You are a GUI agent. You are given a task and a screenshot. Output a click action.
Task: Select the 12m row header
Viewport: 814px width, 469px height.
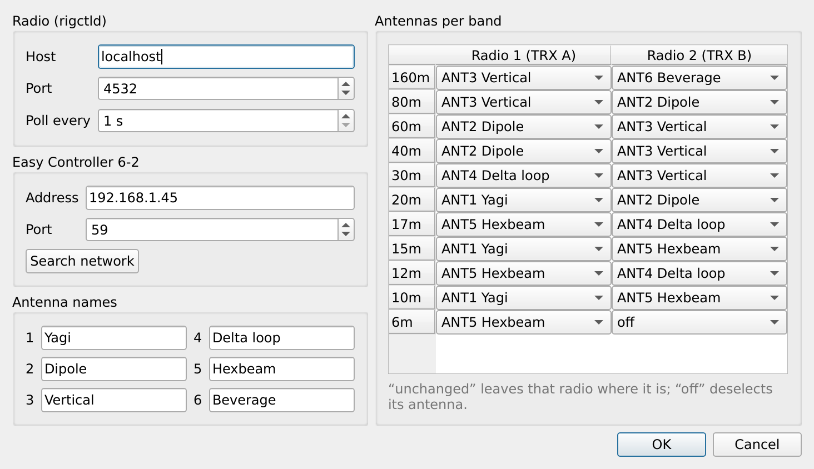411,273
